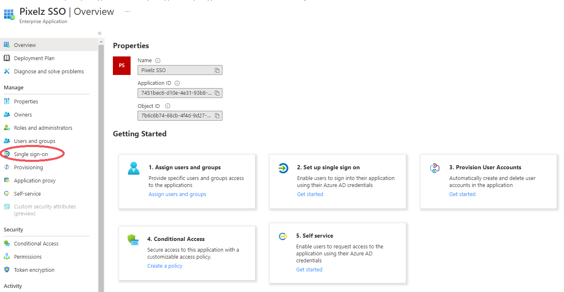Screen dimensions: 564x292
Task: Click the Token encryption shield icon
Action: click(x=7, y=270)
